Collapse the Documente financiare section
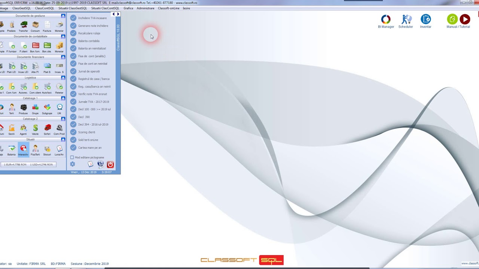Screen dimensions: 479x269 tap(63, 57)
